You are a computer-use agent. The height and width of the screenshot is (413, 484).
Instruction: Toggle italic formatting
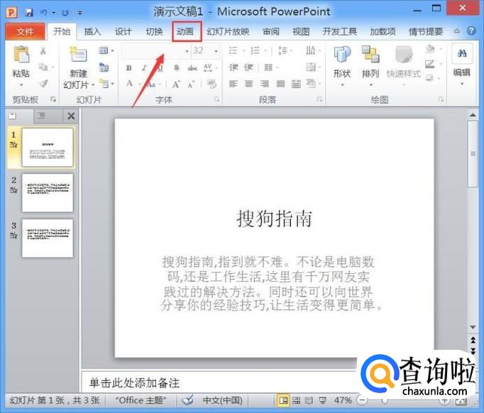coord(144,68)
